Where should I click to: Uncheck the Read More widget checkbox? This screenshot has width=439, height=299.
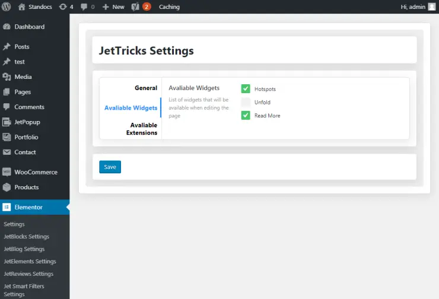(x=246, y=115)
